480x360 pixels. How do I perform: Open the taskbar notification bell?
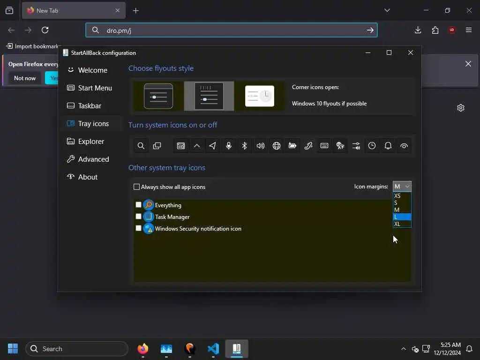(469, 349)
